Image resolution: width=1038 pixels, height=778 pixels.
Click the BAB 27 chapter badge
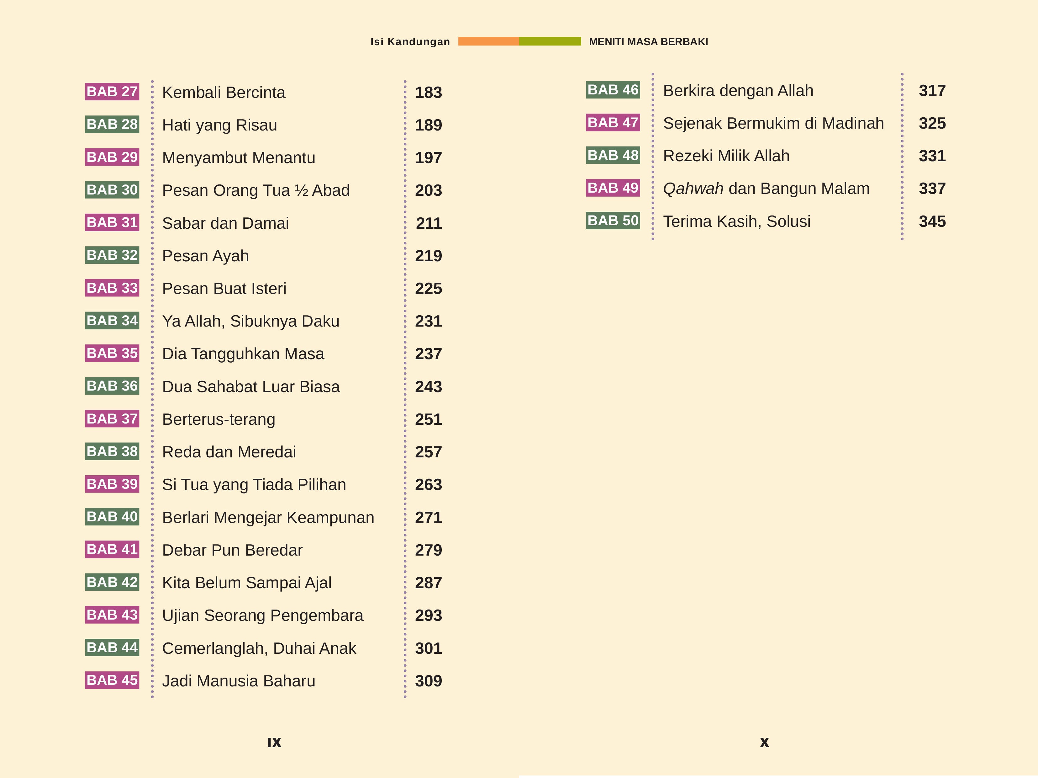point(112,92)
